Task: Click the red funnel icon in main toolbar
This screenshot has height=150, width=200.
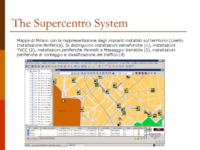Action: (106, 66)
